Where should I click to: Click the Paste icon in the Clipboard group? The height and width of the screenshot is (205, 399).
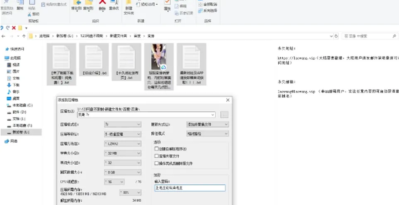(x=32, y=2)
